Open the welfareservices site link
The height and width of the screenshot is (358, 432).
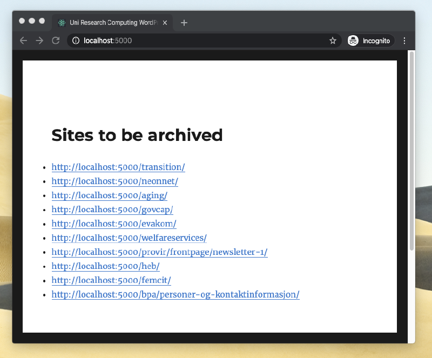[x=129, y=238]
